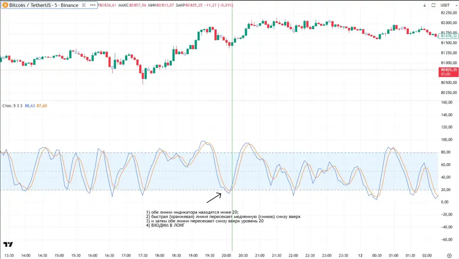Click the orange stochastic value 87,60
The image size is (459, 259).
point(42,106)
